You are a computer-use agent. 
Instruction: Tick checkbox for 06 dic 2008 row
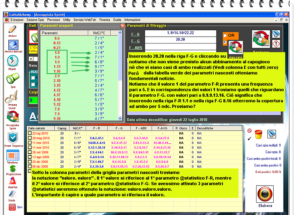[30, 166]
